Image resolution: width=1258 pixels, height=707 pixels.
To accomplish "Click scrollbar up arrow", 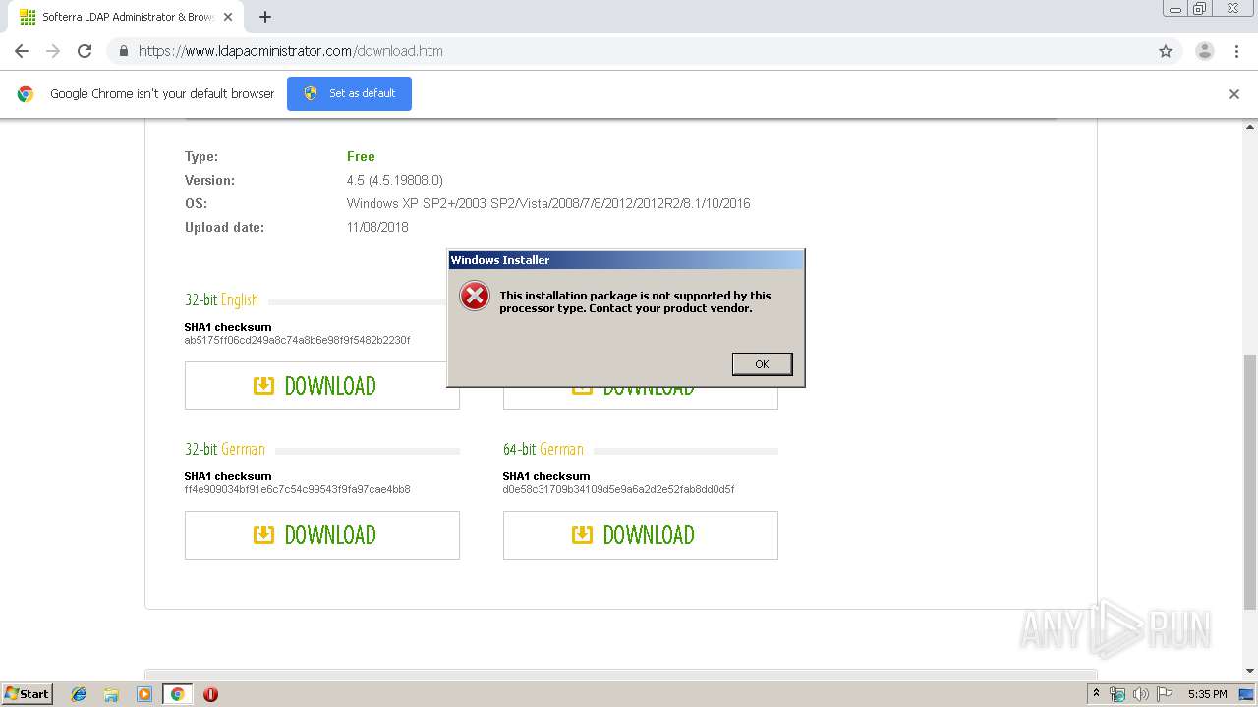I will (1250, 126).
